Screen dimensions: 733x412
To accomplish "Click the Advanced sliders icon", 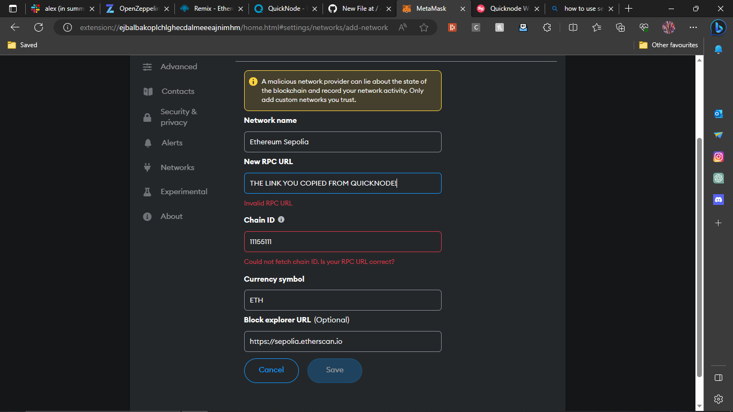I will click(148, 67).
